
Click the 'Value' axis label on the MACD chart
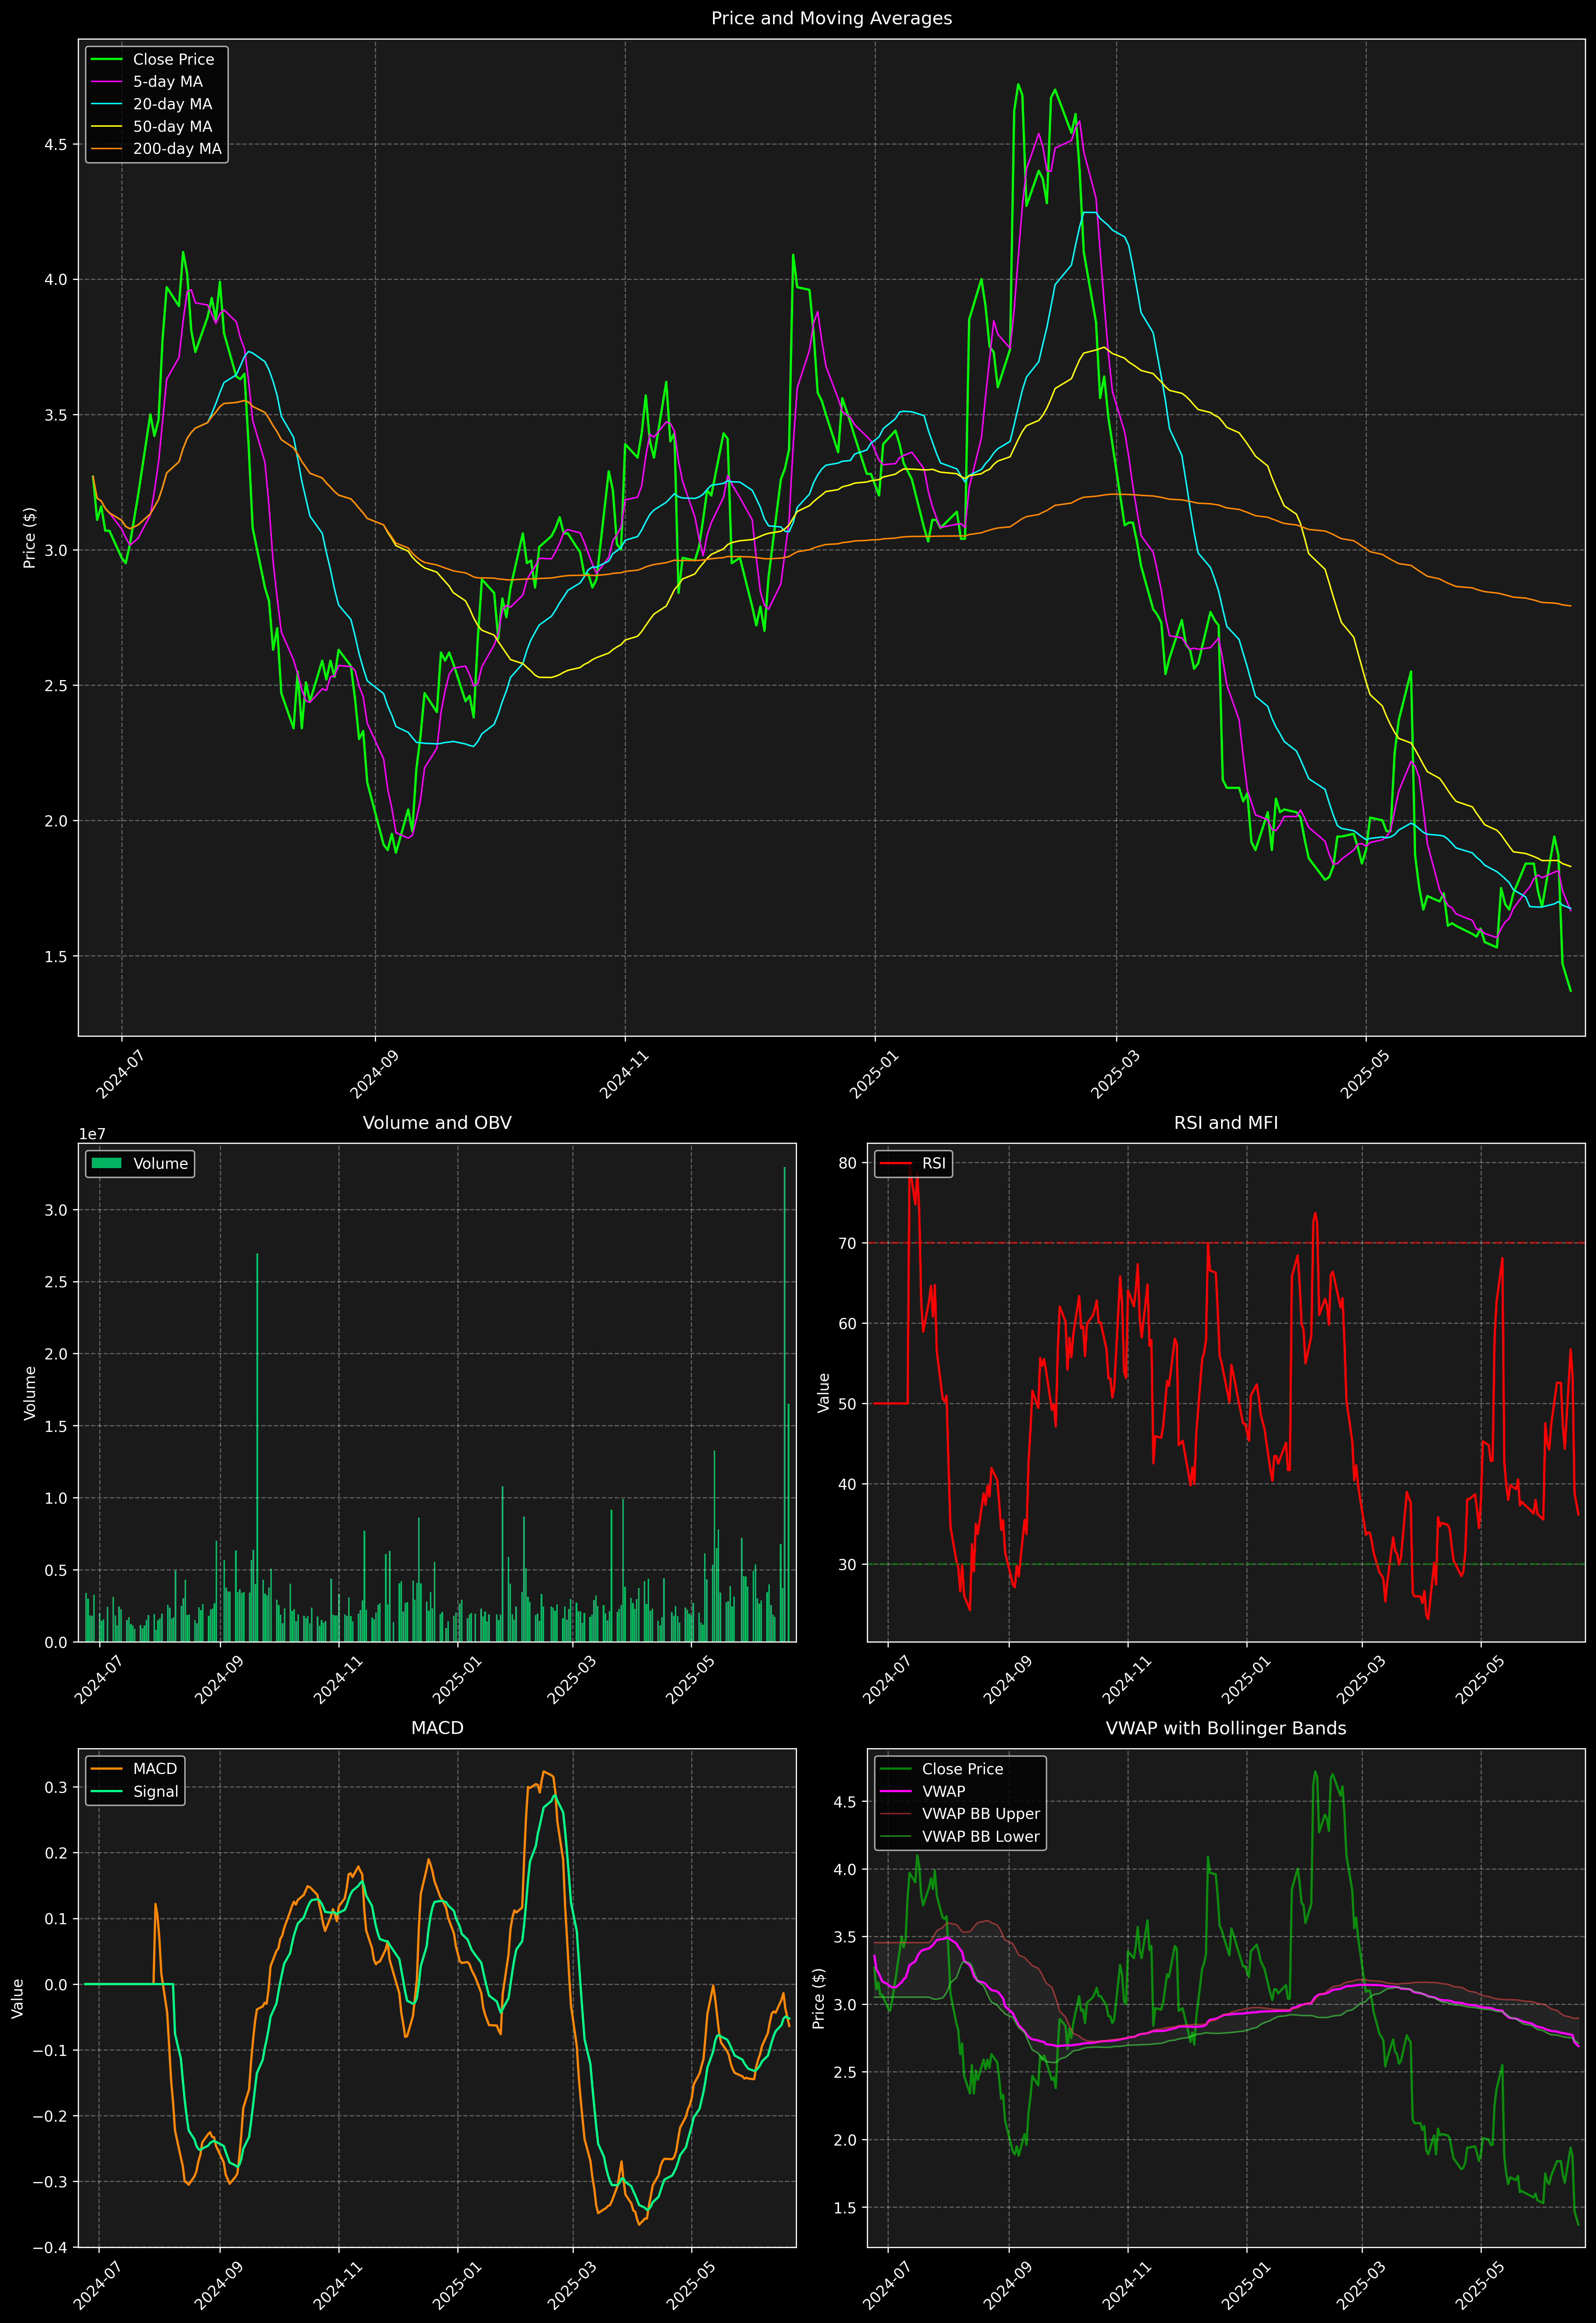18,1998
